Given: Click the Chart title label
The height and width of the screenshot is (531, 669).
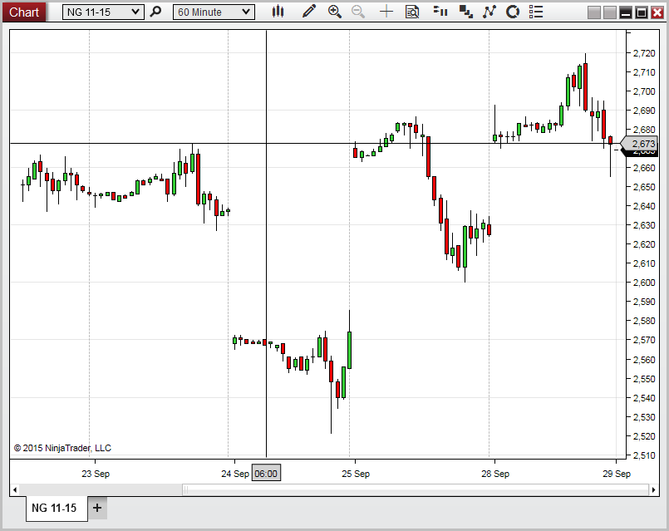Looking at the screenshot, I should point(24,12).
